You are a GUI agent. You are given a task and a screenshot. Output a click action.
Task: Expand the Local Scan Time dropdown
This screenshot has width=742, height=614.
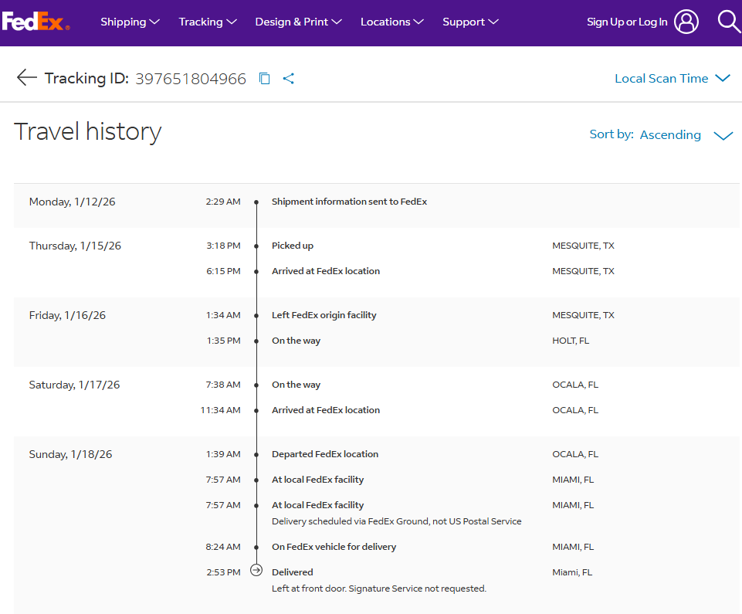673,79
